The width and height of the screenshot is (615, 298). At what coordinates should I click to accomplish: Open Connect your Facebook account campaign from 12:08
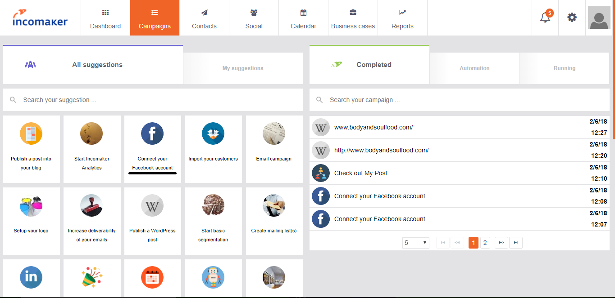click(x=459, y=196)
